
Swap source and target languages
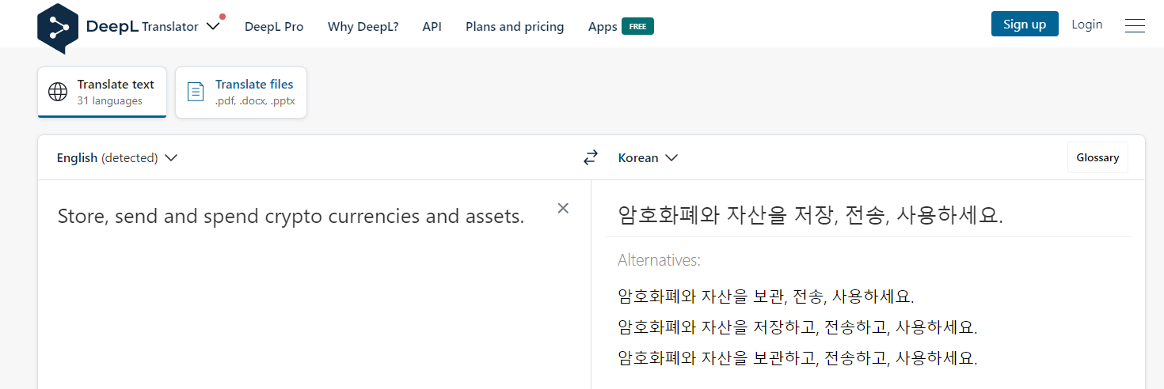591,158
